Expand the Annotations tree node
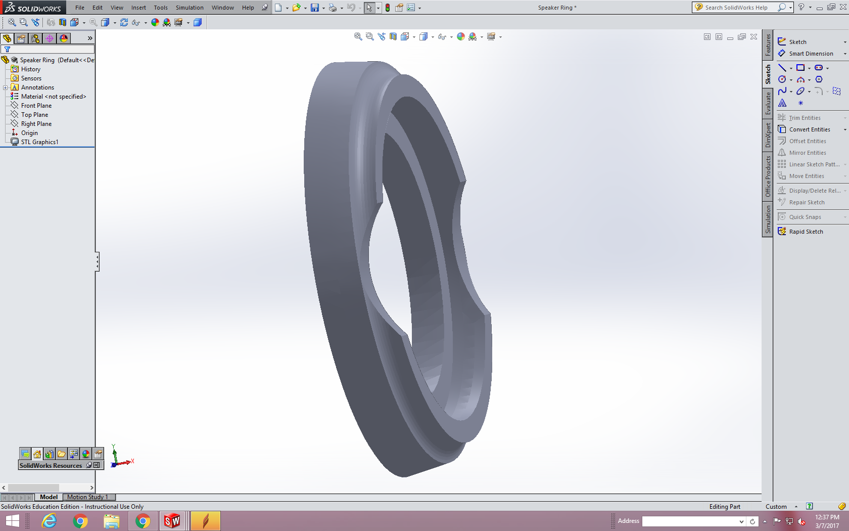The height and width of the screenshot is (531, 849). (x=5, y=87)
